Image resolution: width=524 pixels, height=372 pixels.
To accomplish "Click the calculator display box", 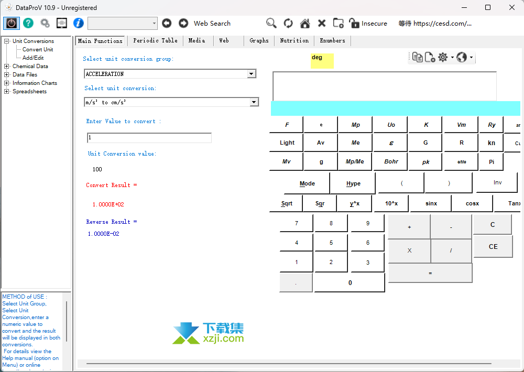I will 384,86.
